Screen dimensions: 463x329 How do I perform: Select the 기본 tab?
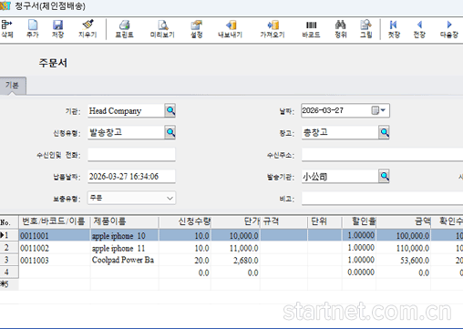pyautogui.click(x=13, y=86)
